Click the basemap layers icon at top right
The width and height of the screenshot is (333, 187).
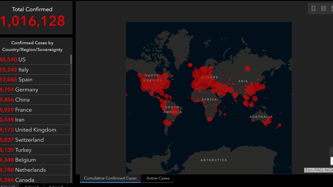point(332,8)
